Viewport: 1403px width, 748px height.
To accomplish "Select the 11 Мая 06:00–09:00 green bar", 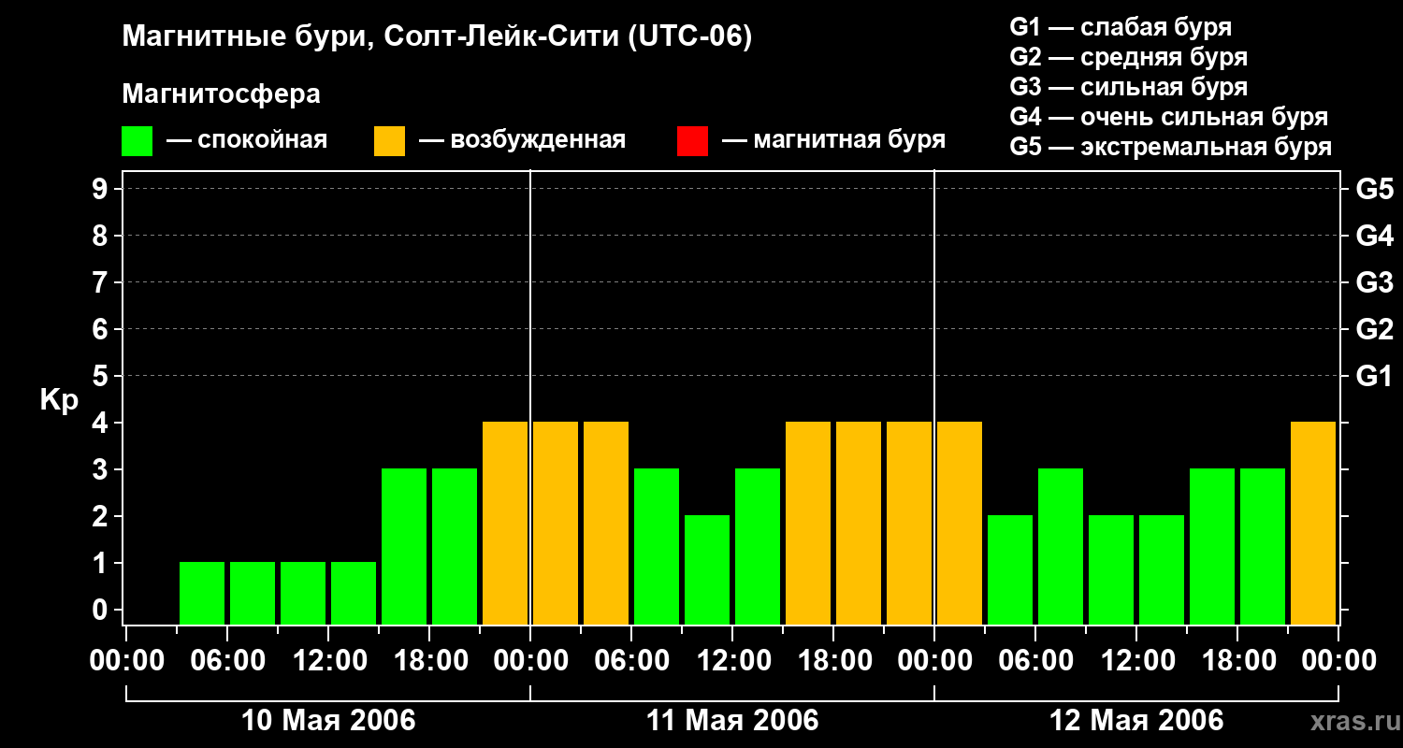I will pos(657,546).
